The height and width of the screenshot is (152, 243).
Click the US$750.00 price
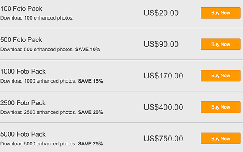pos(163,139)
